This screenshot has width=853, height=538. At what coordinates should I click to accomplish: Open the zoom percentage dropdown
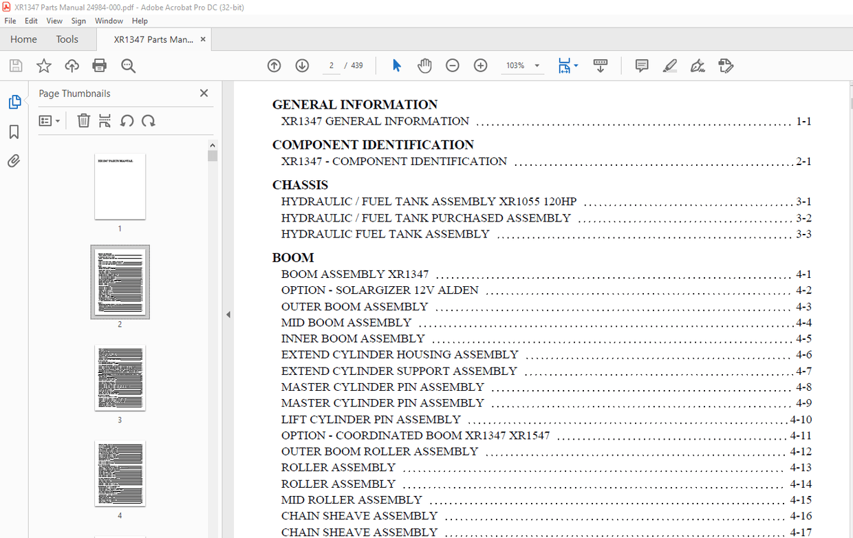(537, 65)
